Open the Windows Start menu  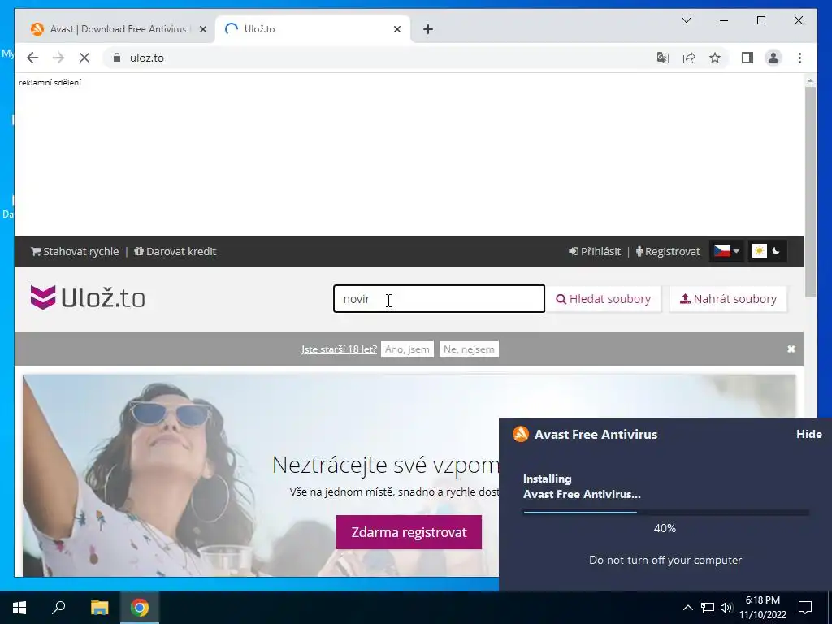19,608
